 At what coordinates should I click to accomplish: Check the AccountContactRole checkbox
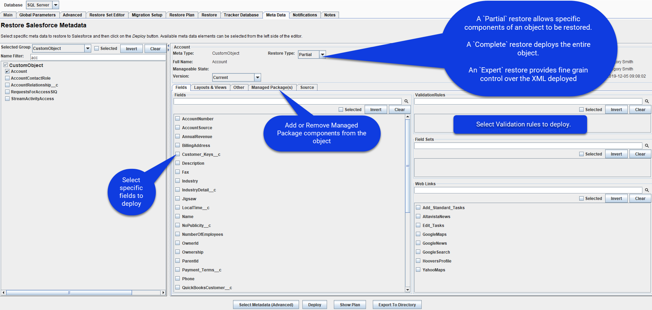coord(7,78)
